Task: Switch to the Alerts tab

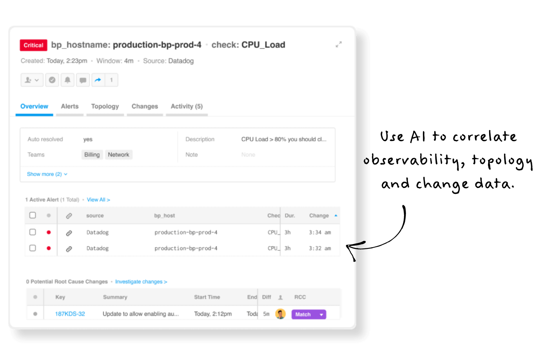Action: point(70,106)
